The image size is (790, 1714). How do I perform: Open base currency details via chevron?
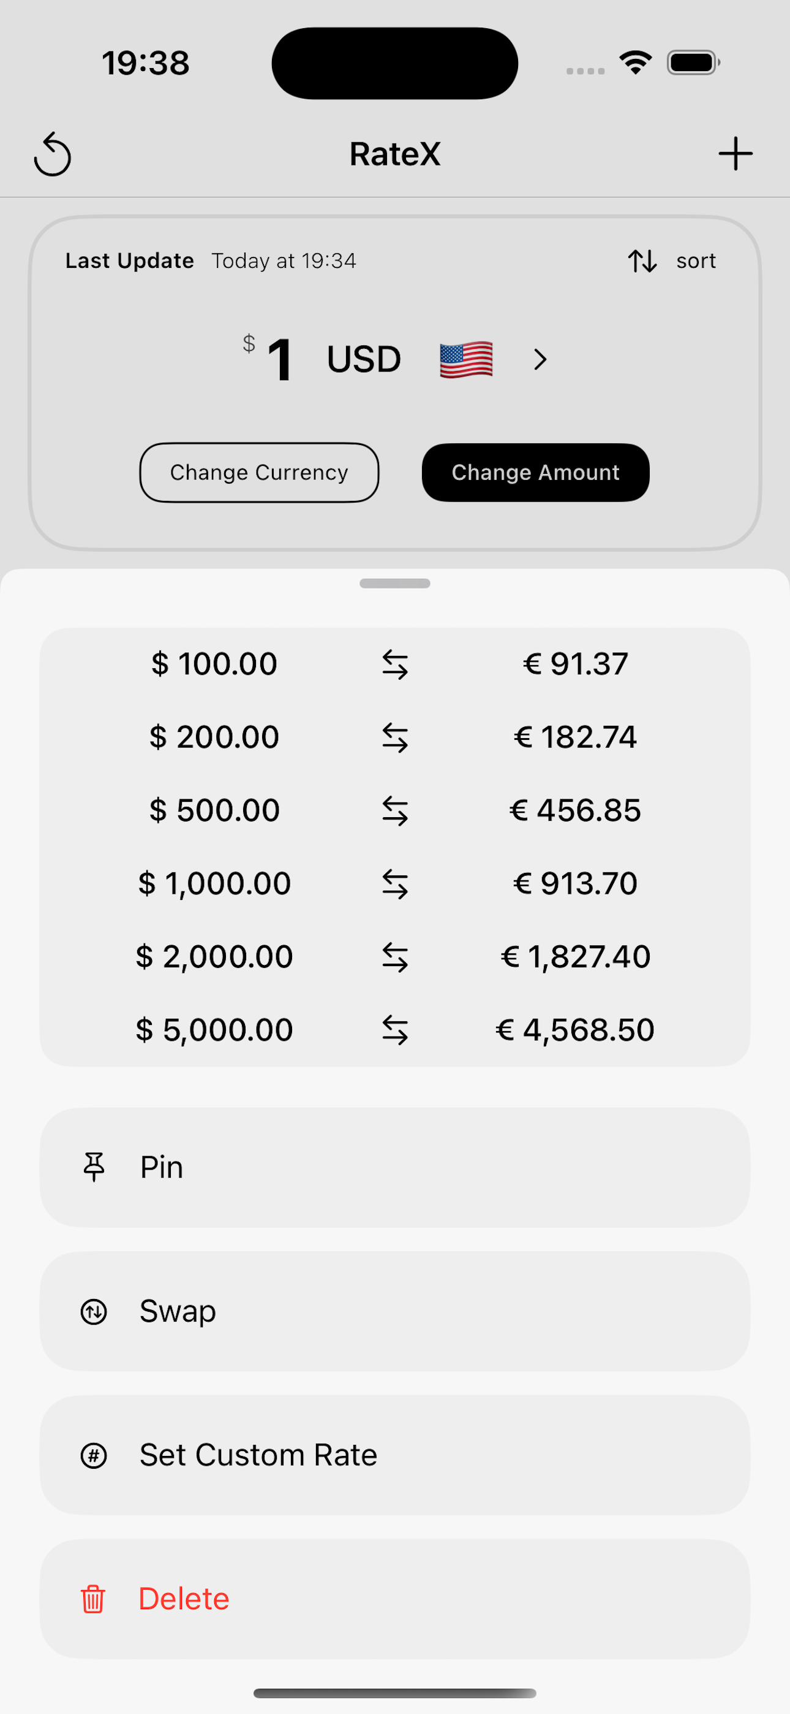click(540, 360)
